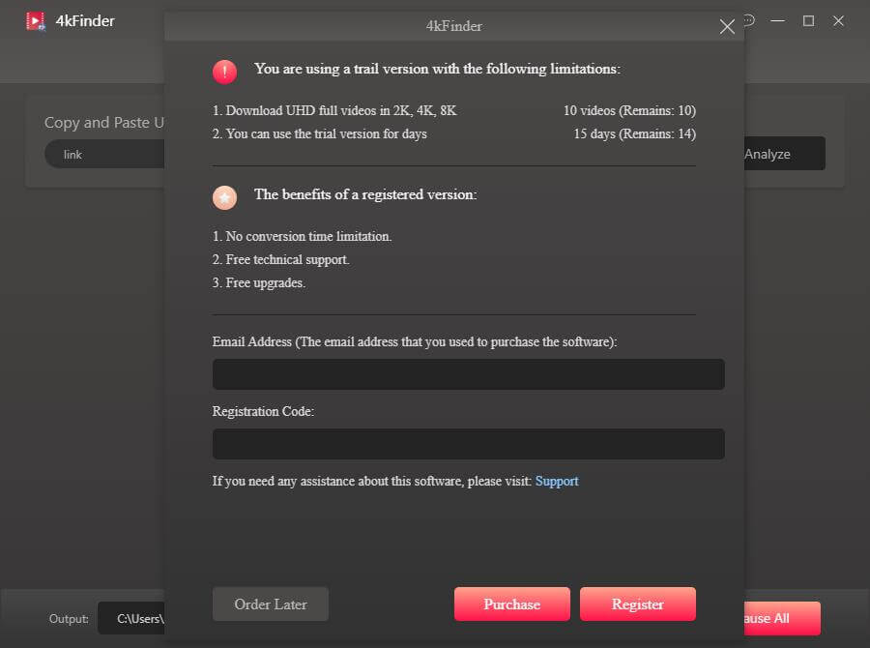Click into the Email Address field
The width and height of the screenshot is (870, 648).
468,374
